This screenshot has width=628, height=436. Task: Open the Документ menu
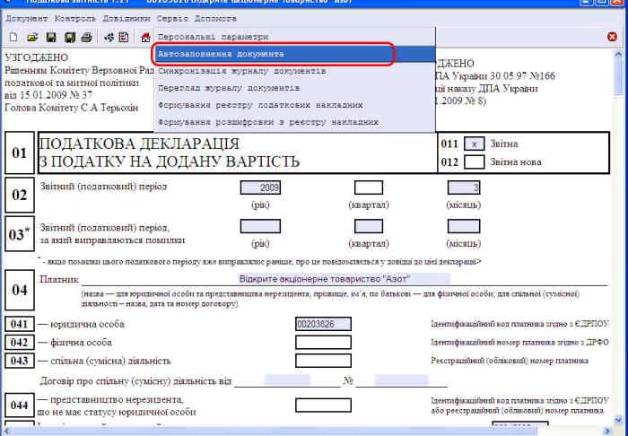[x=27, y=19]
